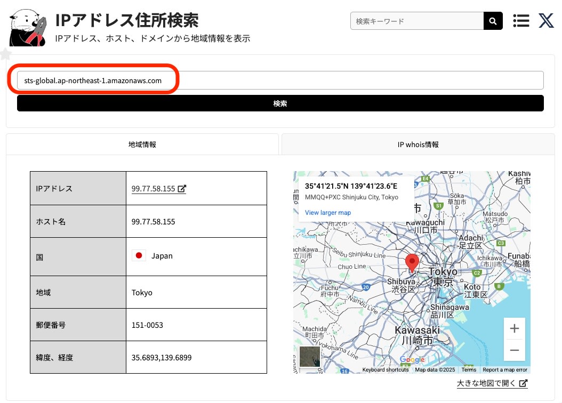Viewport: 562px width, 403px height.
Task: Click the Machida 町田市 map label
Action: click(315, 332)
